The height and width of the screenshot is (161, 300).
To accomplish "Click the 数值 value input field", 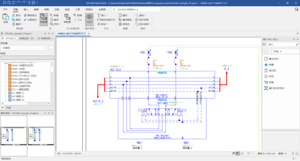I will click(x=27, y=57).
